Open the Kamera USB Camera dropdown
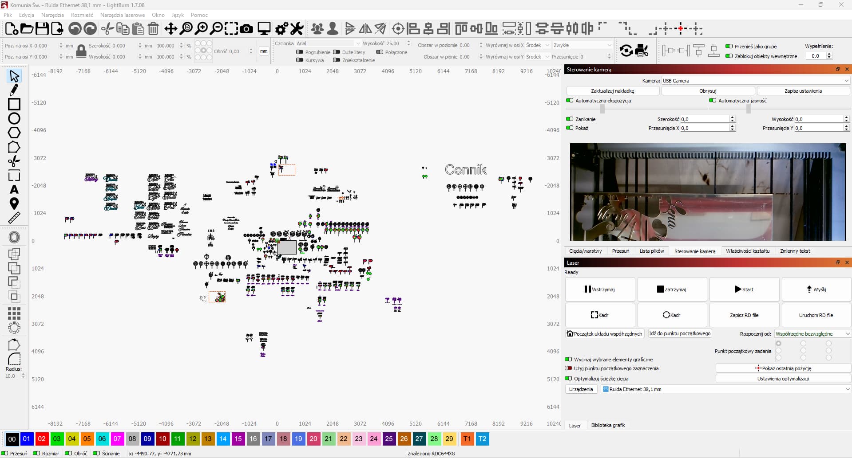852x458 pixels. click(756, 81)
